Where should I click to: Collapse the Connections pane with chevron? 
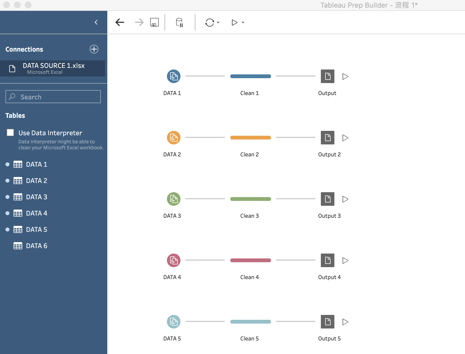96,22
